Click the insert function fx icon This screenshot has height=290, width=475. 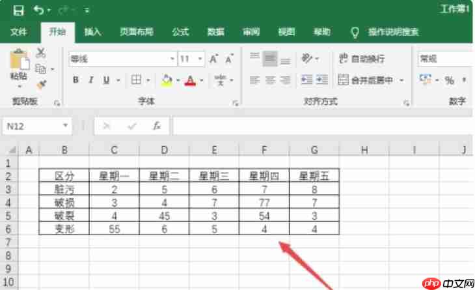[157, 126]
